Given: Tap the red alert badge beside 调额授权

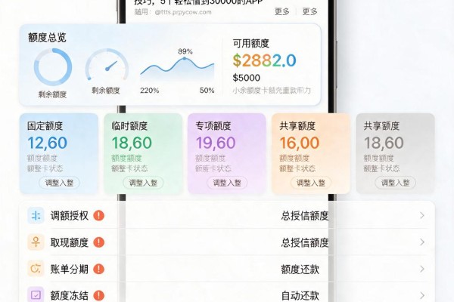Looking at the screenshot, I should click(98, 216).
